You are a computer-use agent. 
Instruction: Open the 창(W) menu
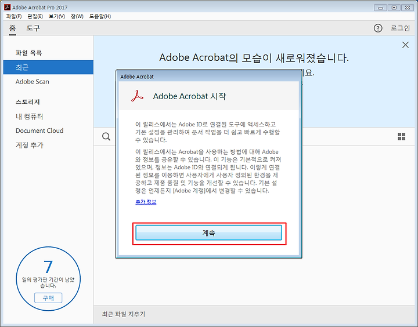click(x=77, y=16)
